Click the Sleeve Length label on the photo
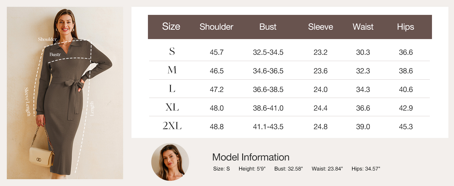This screenshot has height=186, width=454. 28,102
